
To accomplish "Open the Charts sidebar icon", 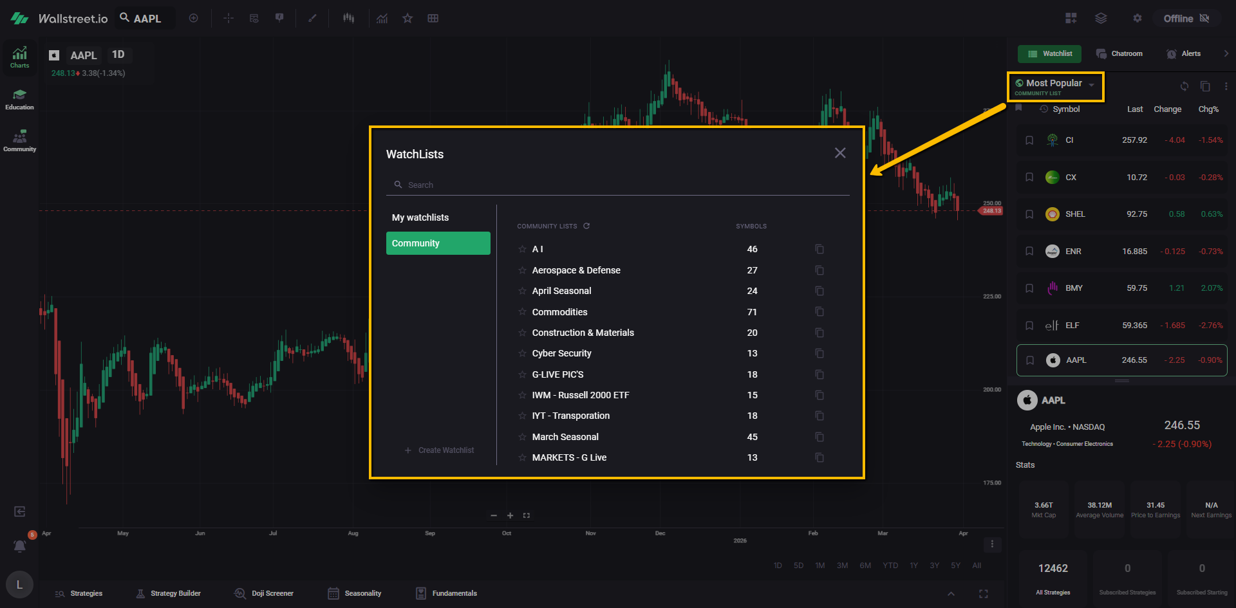I will click(x=19, y=57).
